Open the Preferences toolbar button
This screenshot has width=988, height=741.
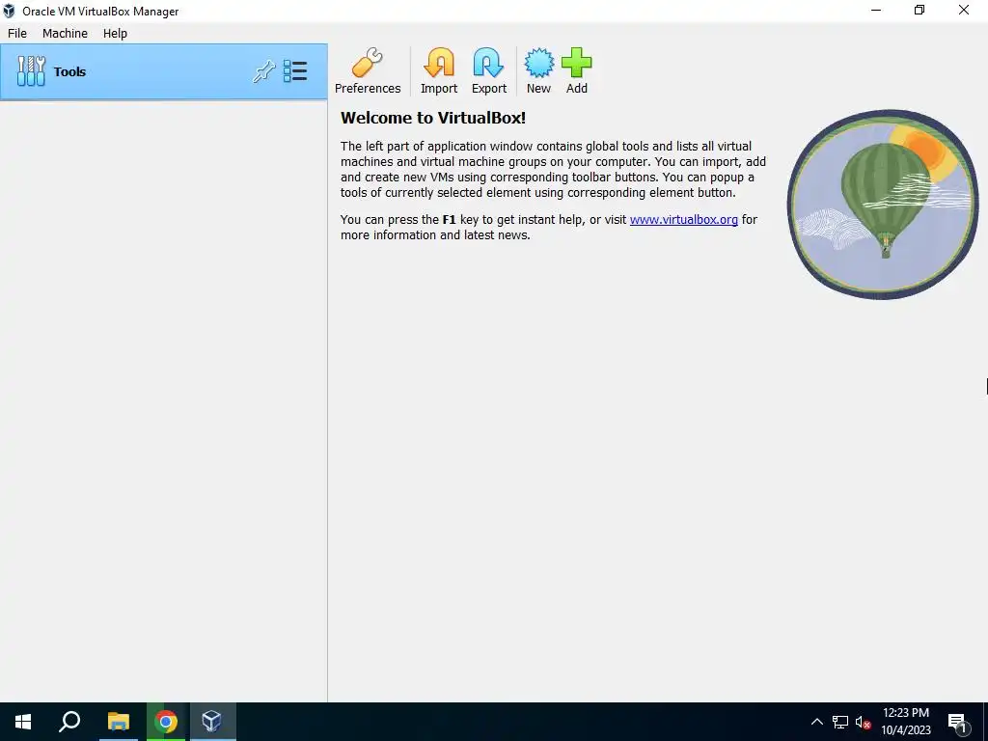368,71
